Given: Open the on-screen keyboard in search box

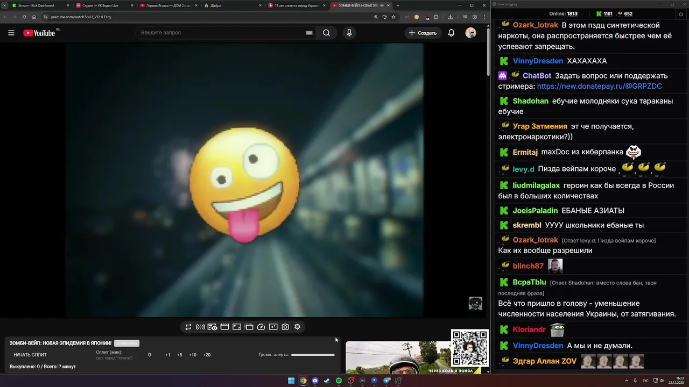Looking at the screenshot, I should pos(309,33).
